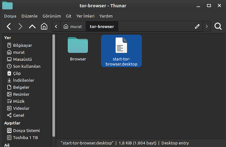Click status bar file info text
This screenshot has height=147, width=226.
coord(125,143)
